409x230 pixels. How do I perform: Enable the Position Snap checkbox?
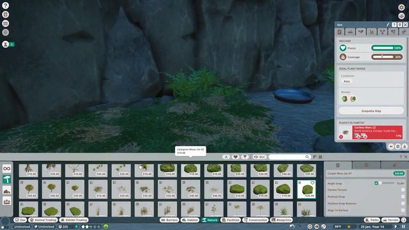point(403,197)
